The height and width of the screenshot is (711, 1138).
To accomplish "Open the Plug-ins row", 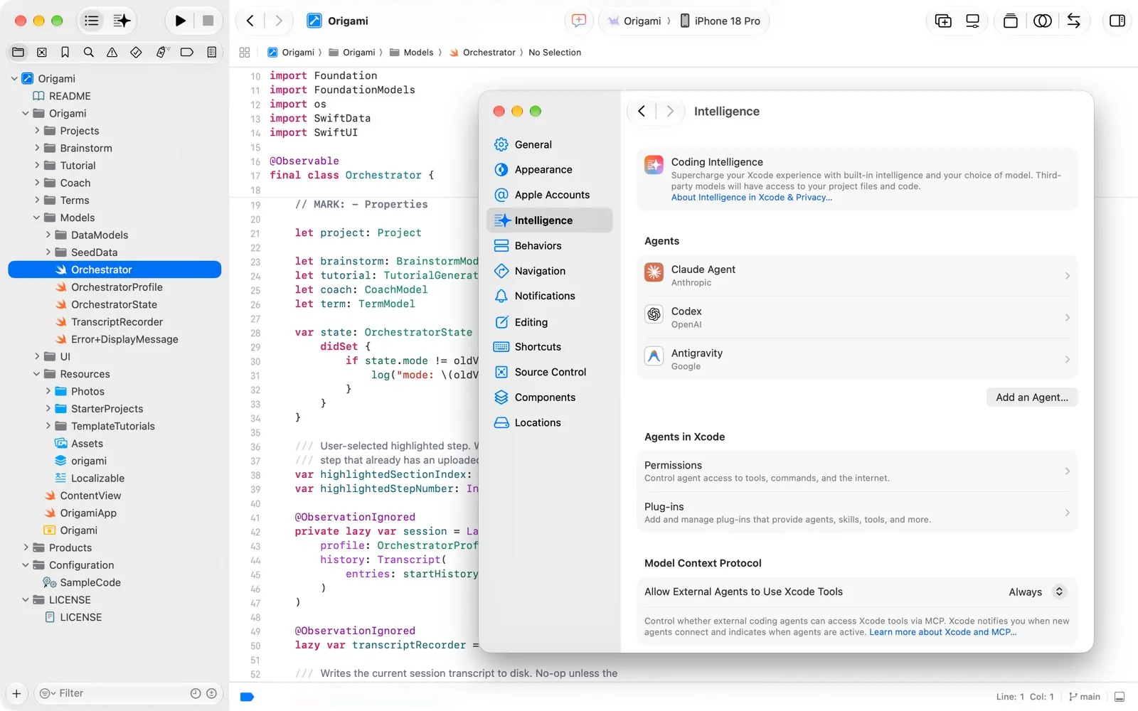I will [857, 513].
